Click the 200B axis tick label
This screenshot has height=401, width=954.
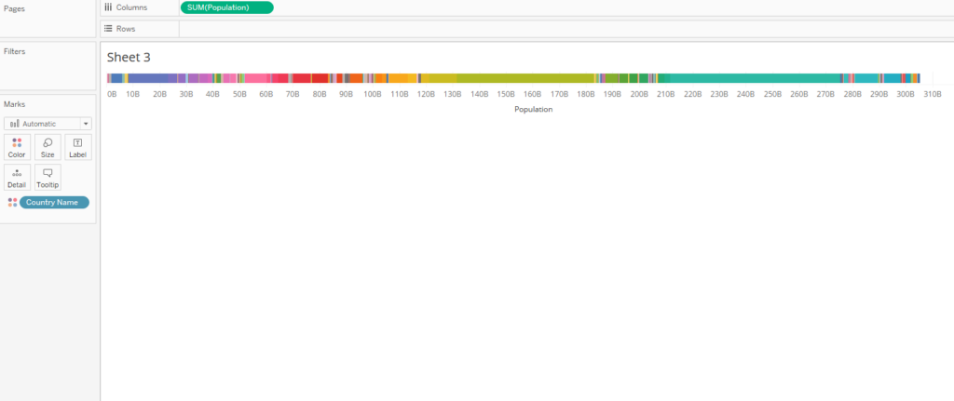639,94
